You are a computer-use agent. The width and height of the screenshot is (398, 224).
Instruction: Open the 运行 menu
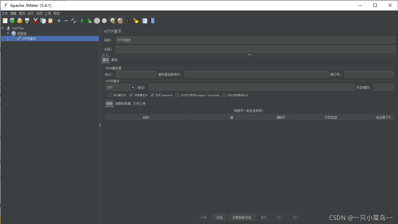click(x=30, y=13)
